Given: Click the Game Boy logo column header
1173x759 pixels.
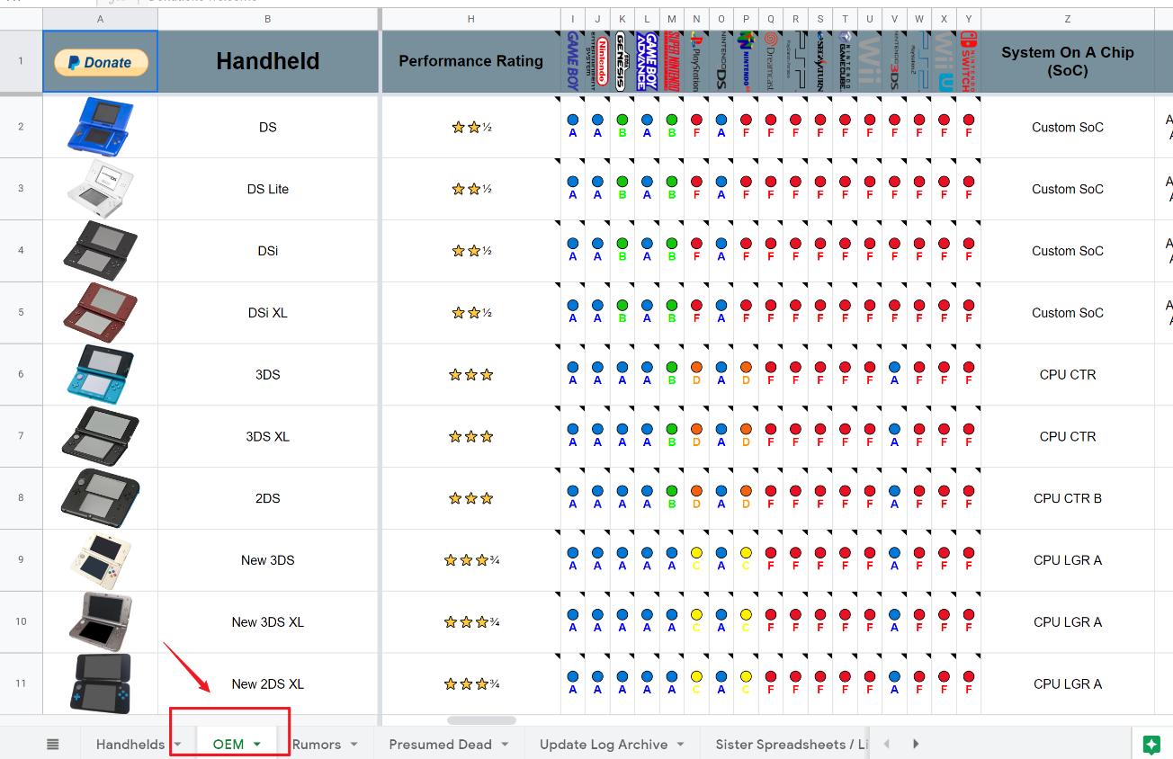Looking at the screenshot, I should pyautogui.click(x=572, y=61).
